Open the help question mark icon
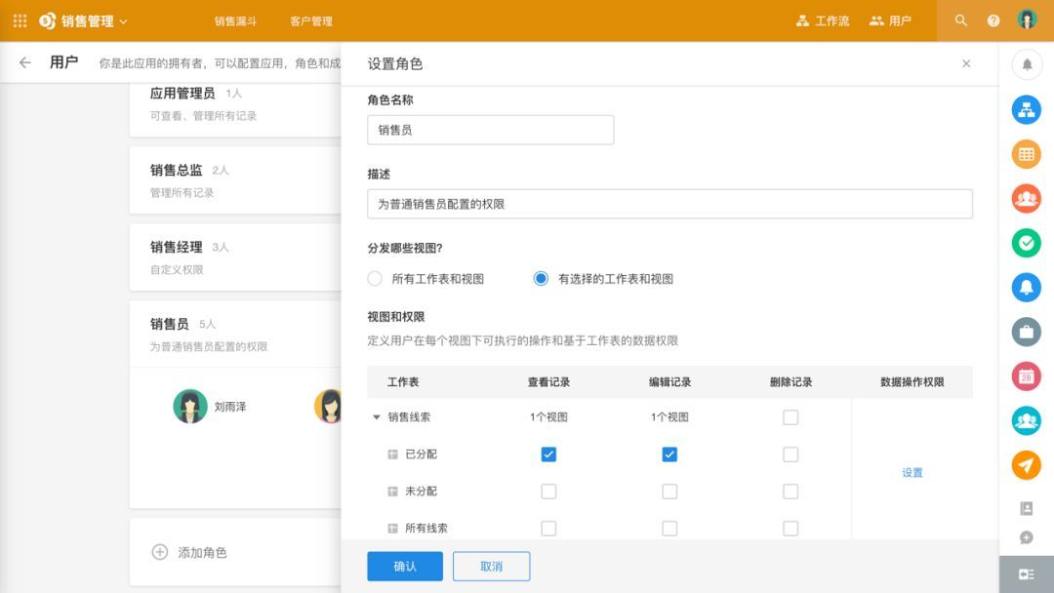This screenshot has height=593, width=1054. click(993, 20)
